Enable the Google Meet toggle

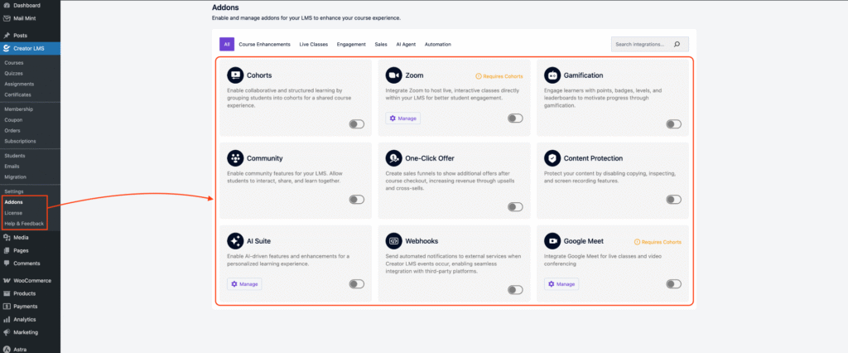pyautogui.click(x=673, y=283)
